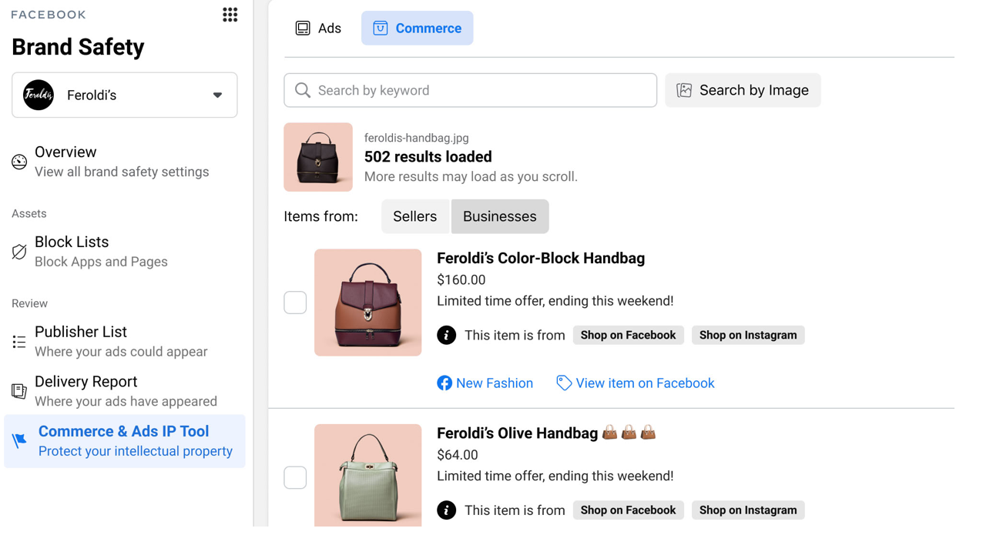Click the Search by Image button
This screenshot has height=545, width=983.
pyautogui.click(x=742, y=90)
